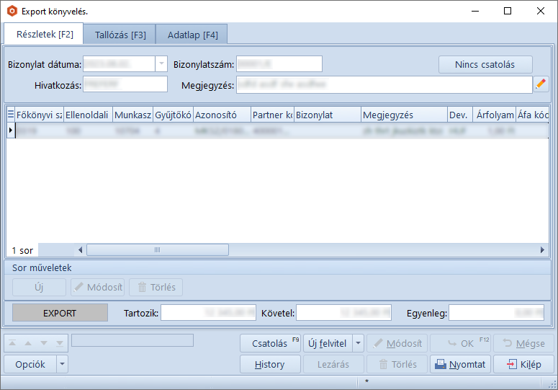Open the Új felvitel dropdown arrow

(359, 343)
